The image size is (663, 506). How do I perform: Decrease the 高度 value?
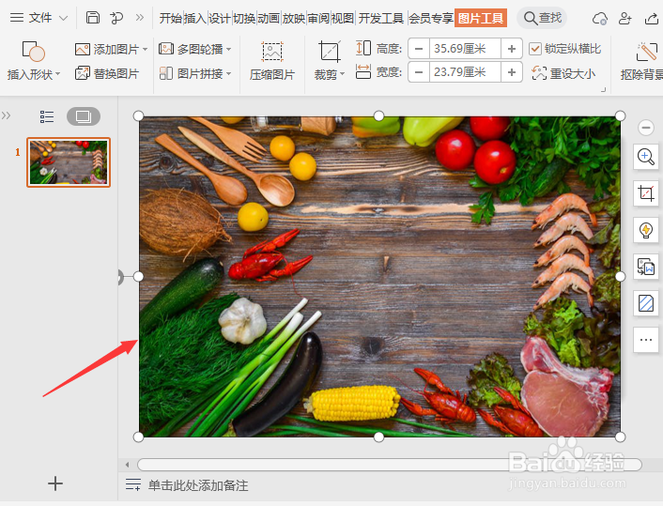coord(419,49)
